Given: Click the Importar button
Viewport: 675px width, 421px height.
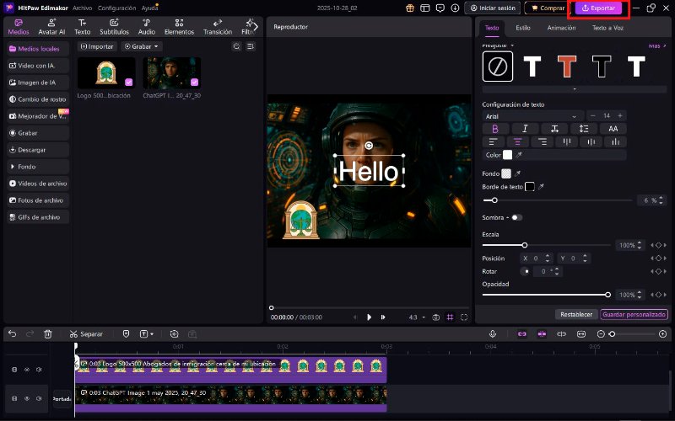Looking at the screenshot, I should (x=97, y=46).
